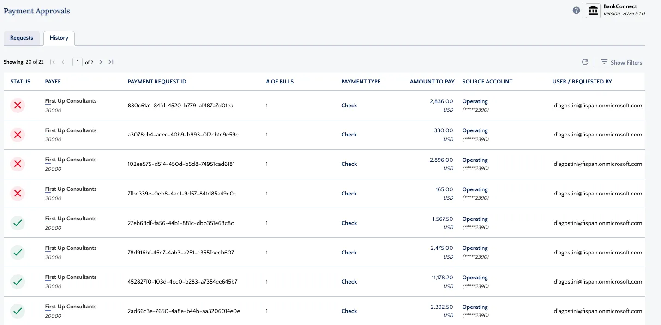Select request ID 452827f0-103d-4ce0-b283-a7354ee645b7

183,282
